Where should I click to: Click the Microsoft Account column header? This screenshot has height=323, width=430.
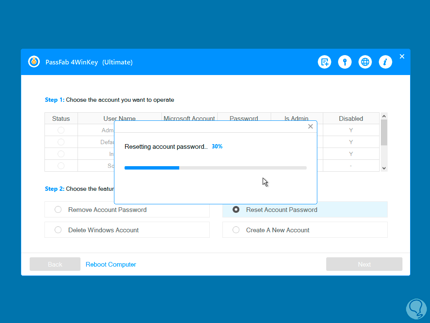coord(189,117)
